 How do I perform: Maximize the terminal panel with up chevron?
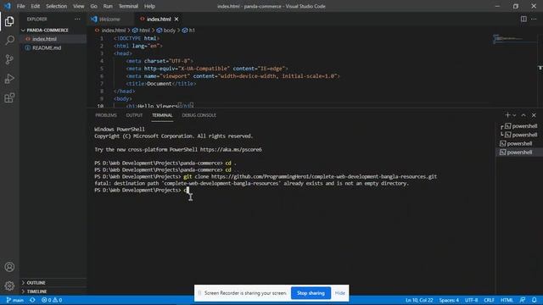pyautogui.click(x=523, y=115)
